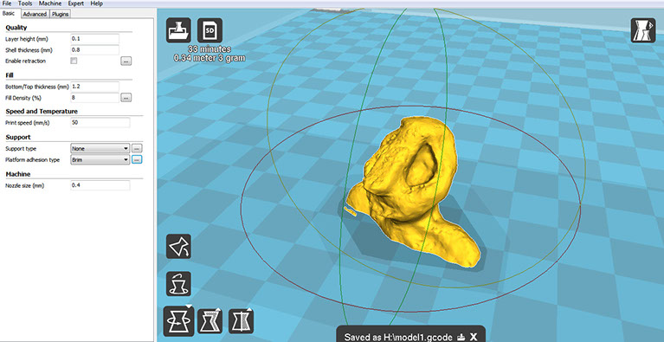The height and width of the screenshot is (342, 664).
Task: Open Platform adhesion settings ellipsis button
Action: coord(137,160)
